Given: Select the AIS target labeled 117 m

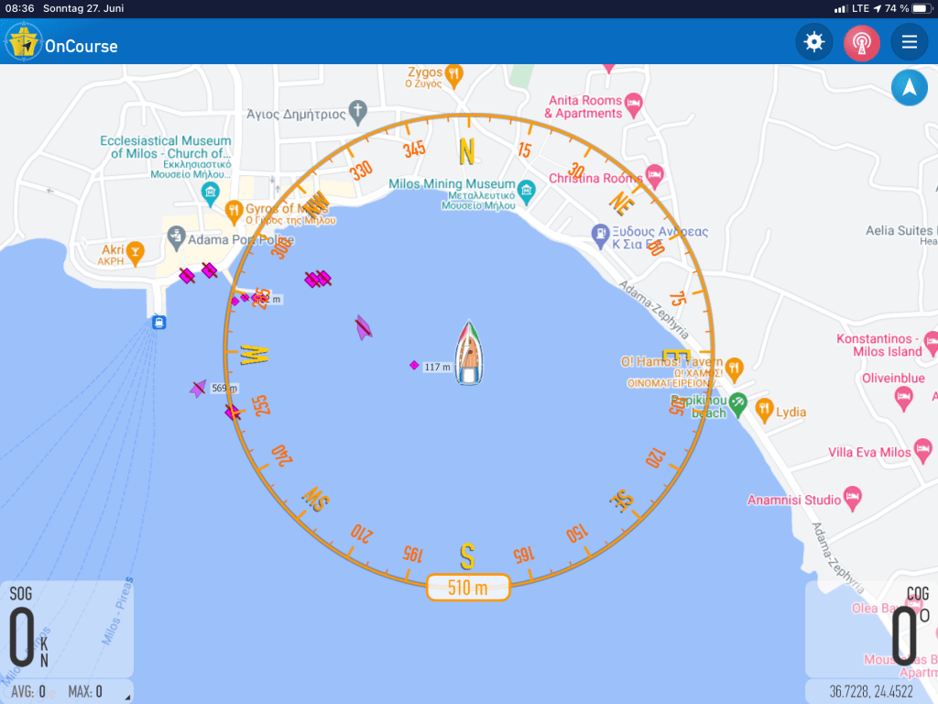Looking at the screenshot, I should click(415, 365).
